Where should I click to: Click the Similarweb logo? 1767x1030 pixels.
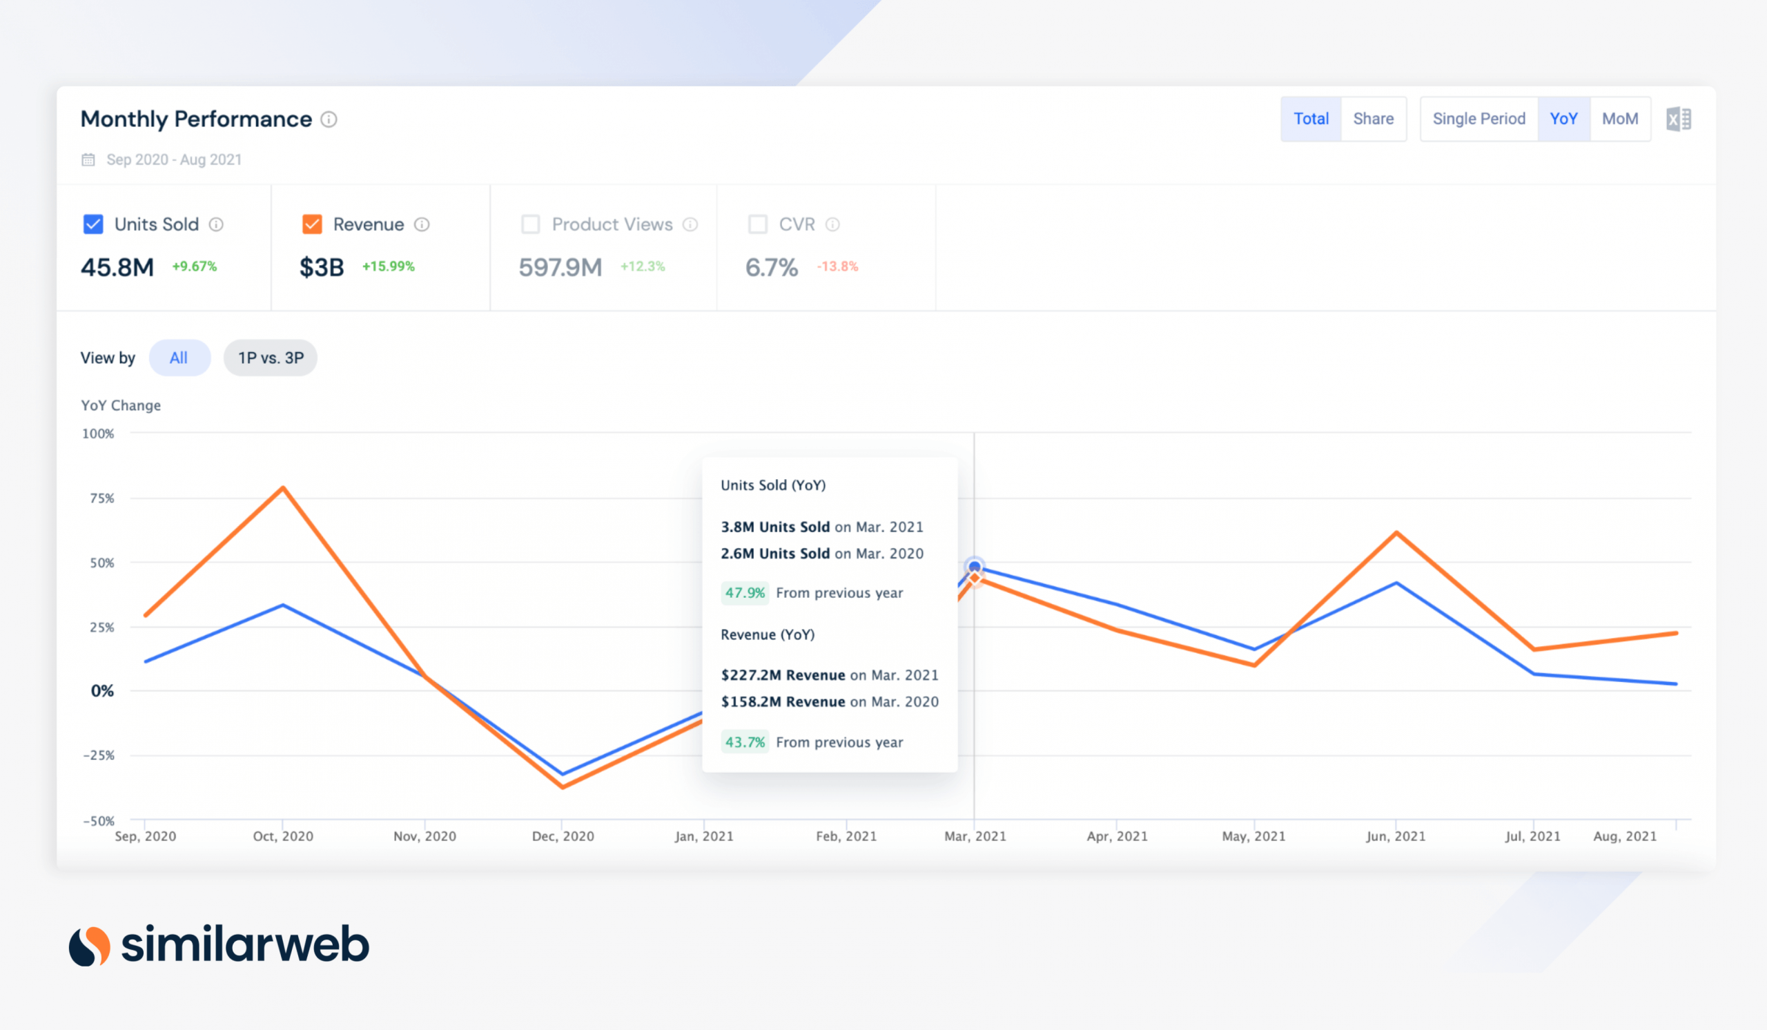click(x=219, y=944)
